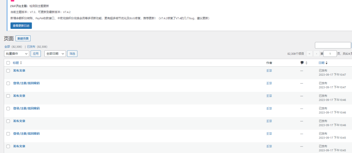The height and width of the screenshot is (153, 352).
Task: Click the first page « pagination button
Action: tap(309, 54)
